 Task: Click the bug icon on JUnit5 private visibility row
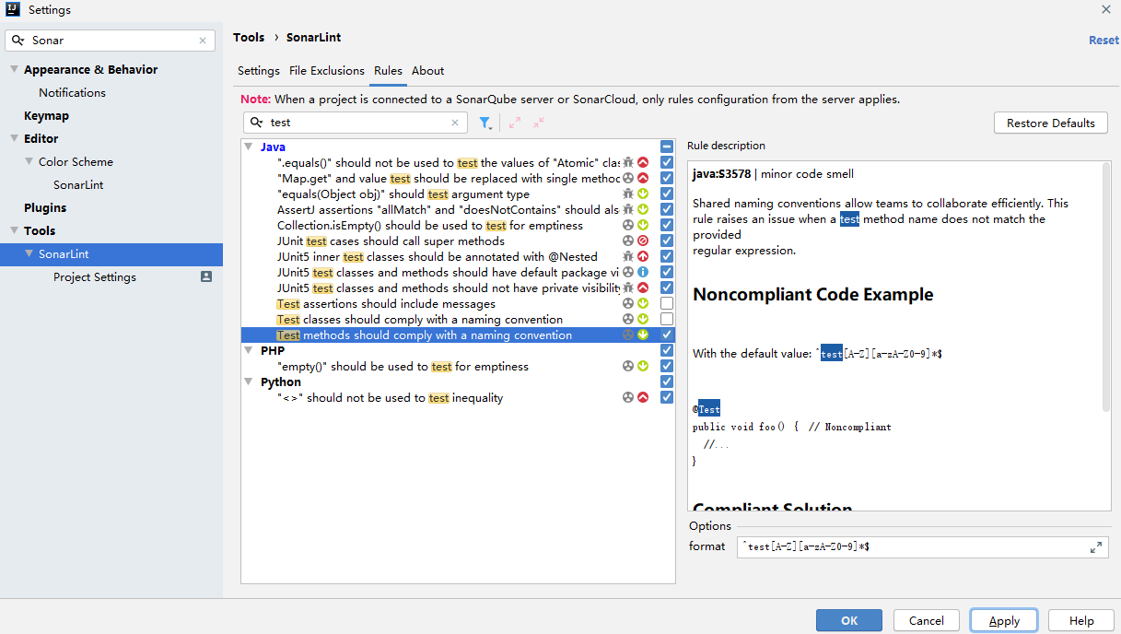click(628, 288)
